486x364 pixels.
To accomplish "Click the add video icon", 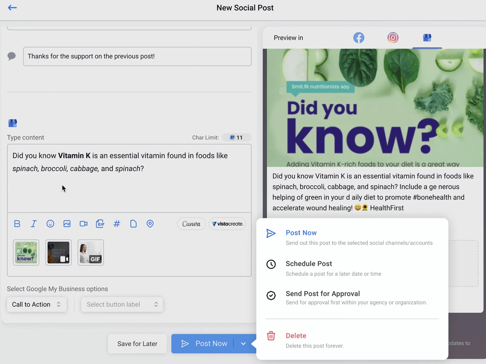I will (83, 224).
